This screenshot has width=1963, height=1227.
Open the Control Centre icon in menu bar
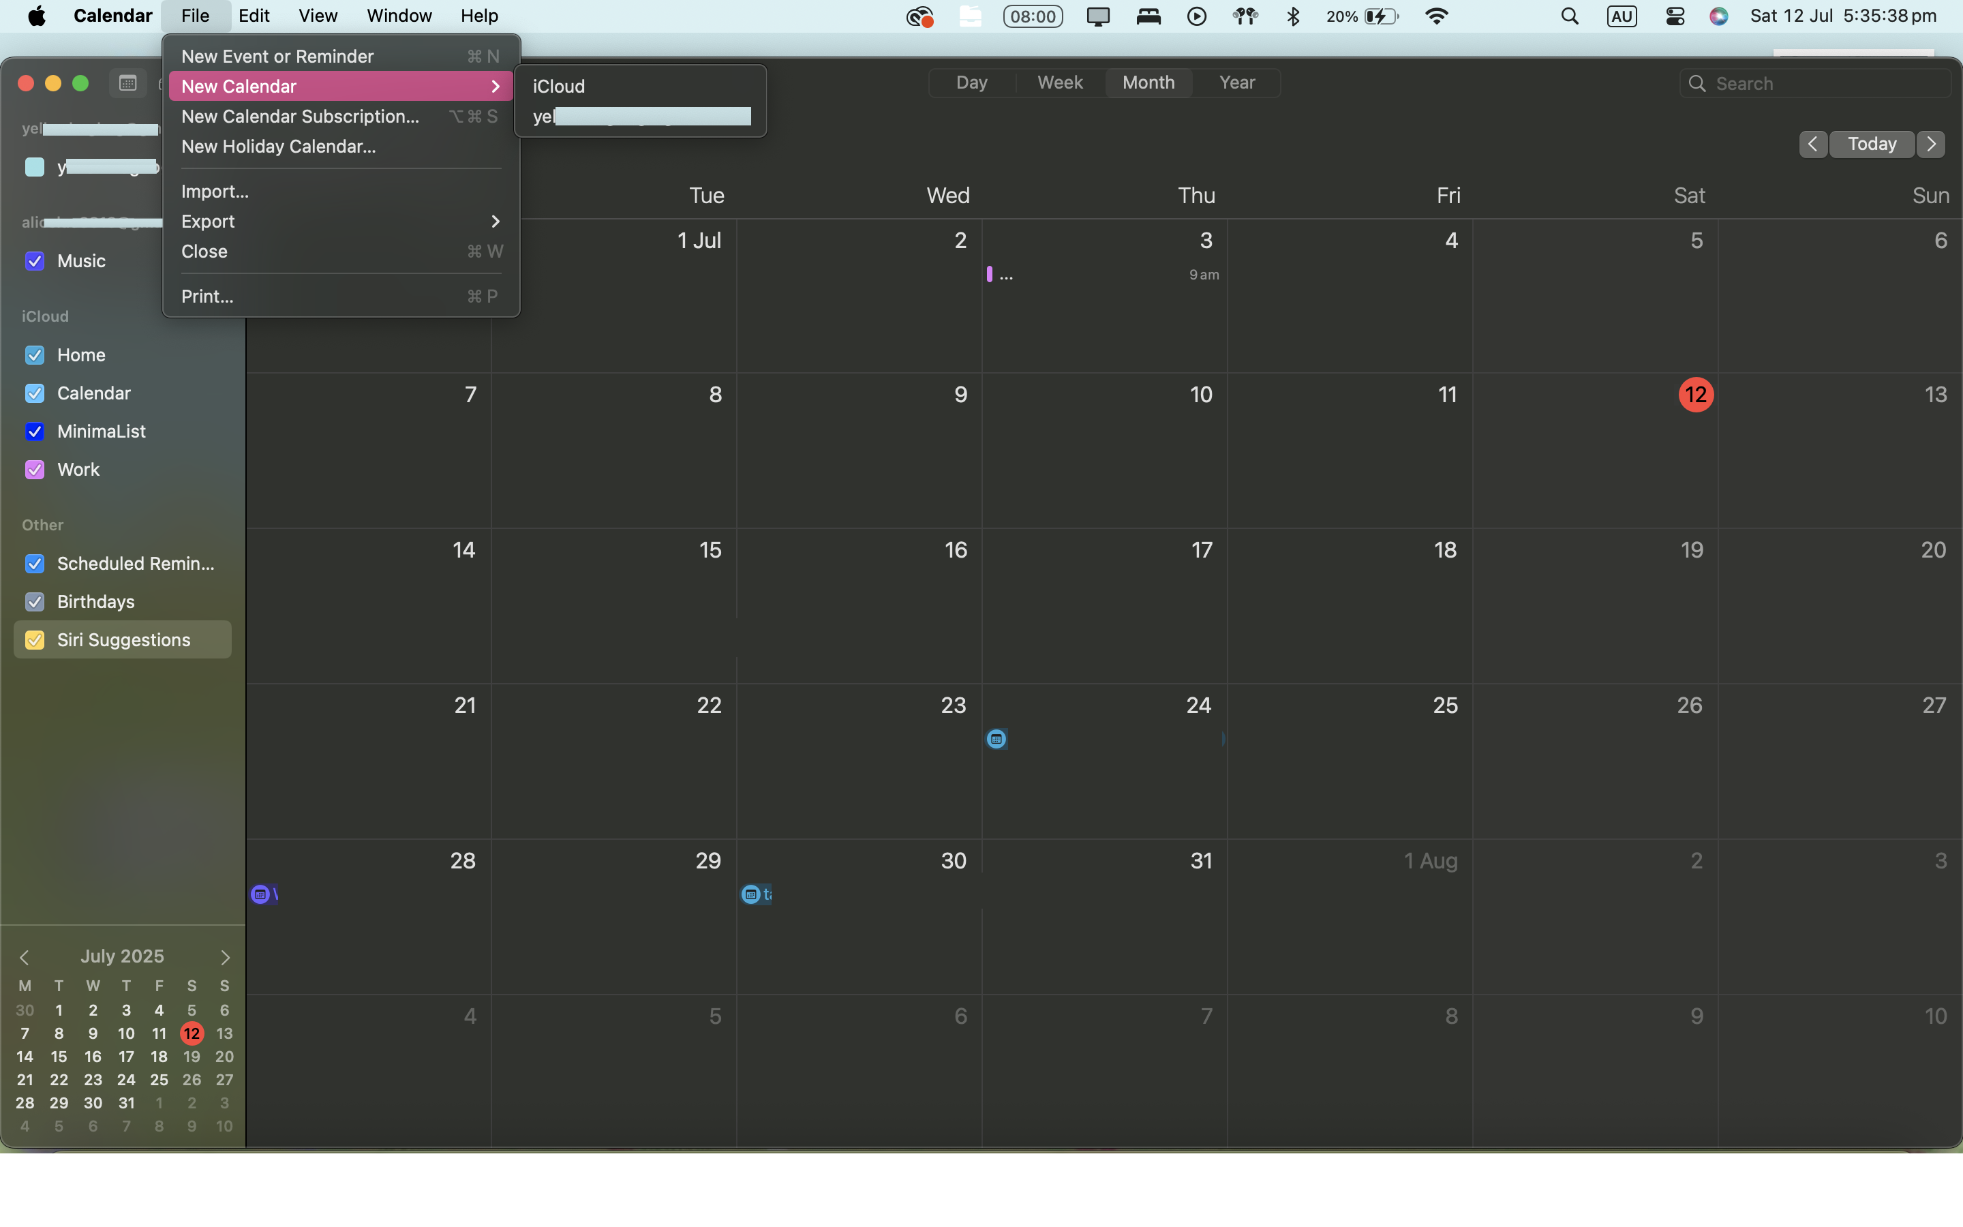1675,16
